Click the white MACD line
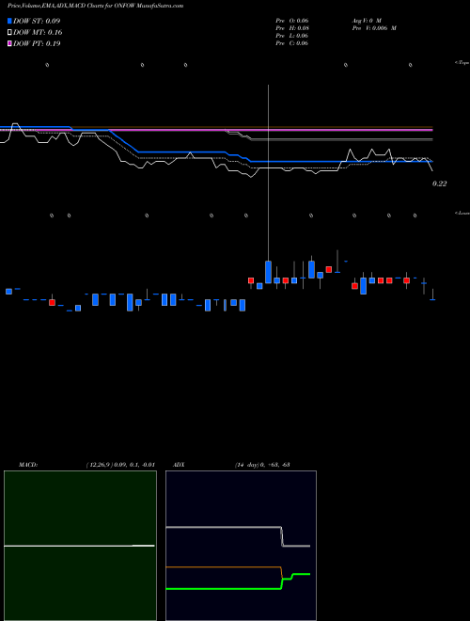This screenshot has height=621, width=470. 79,546
